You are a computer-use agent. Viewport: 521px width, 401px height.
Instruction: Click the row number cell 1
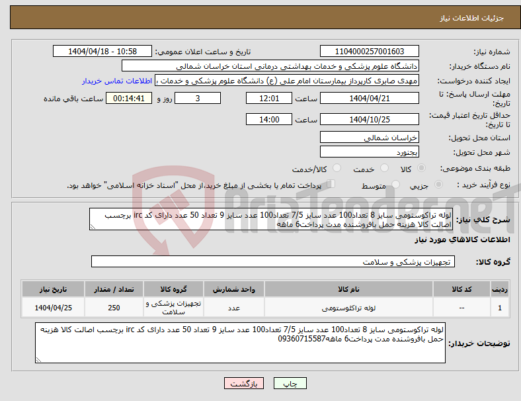click(500, 308)
